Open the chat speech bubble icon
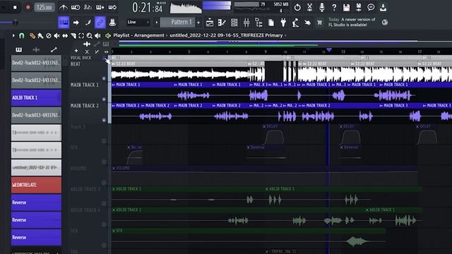 coord(371,7)
